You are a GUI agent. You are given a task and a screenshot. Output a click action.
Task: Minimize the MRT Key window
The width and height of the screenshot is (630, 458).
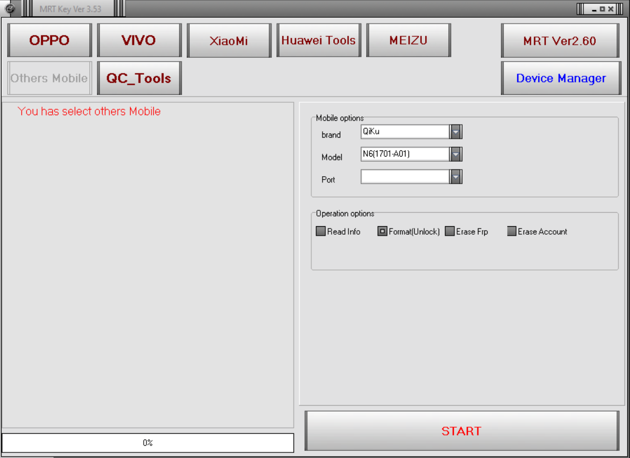[x=594, y=9]
